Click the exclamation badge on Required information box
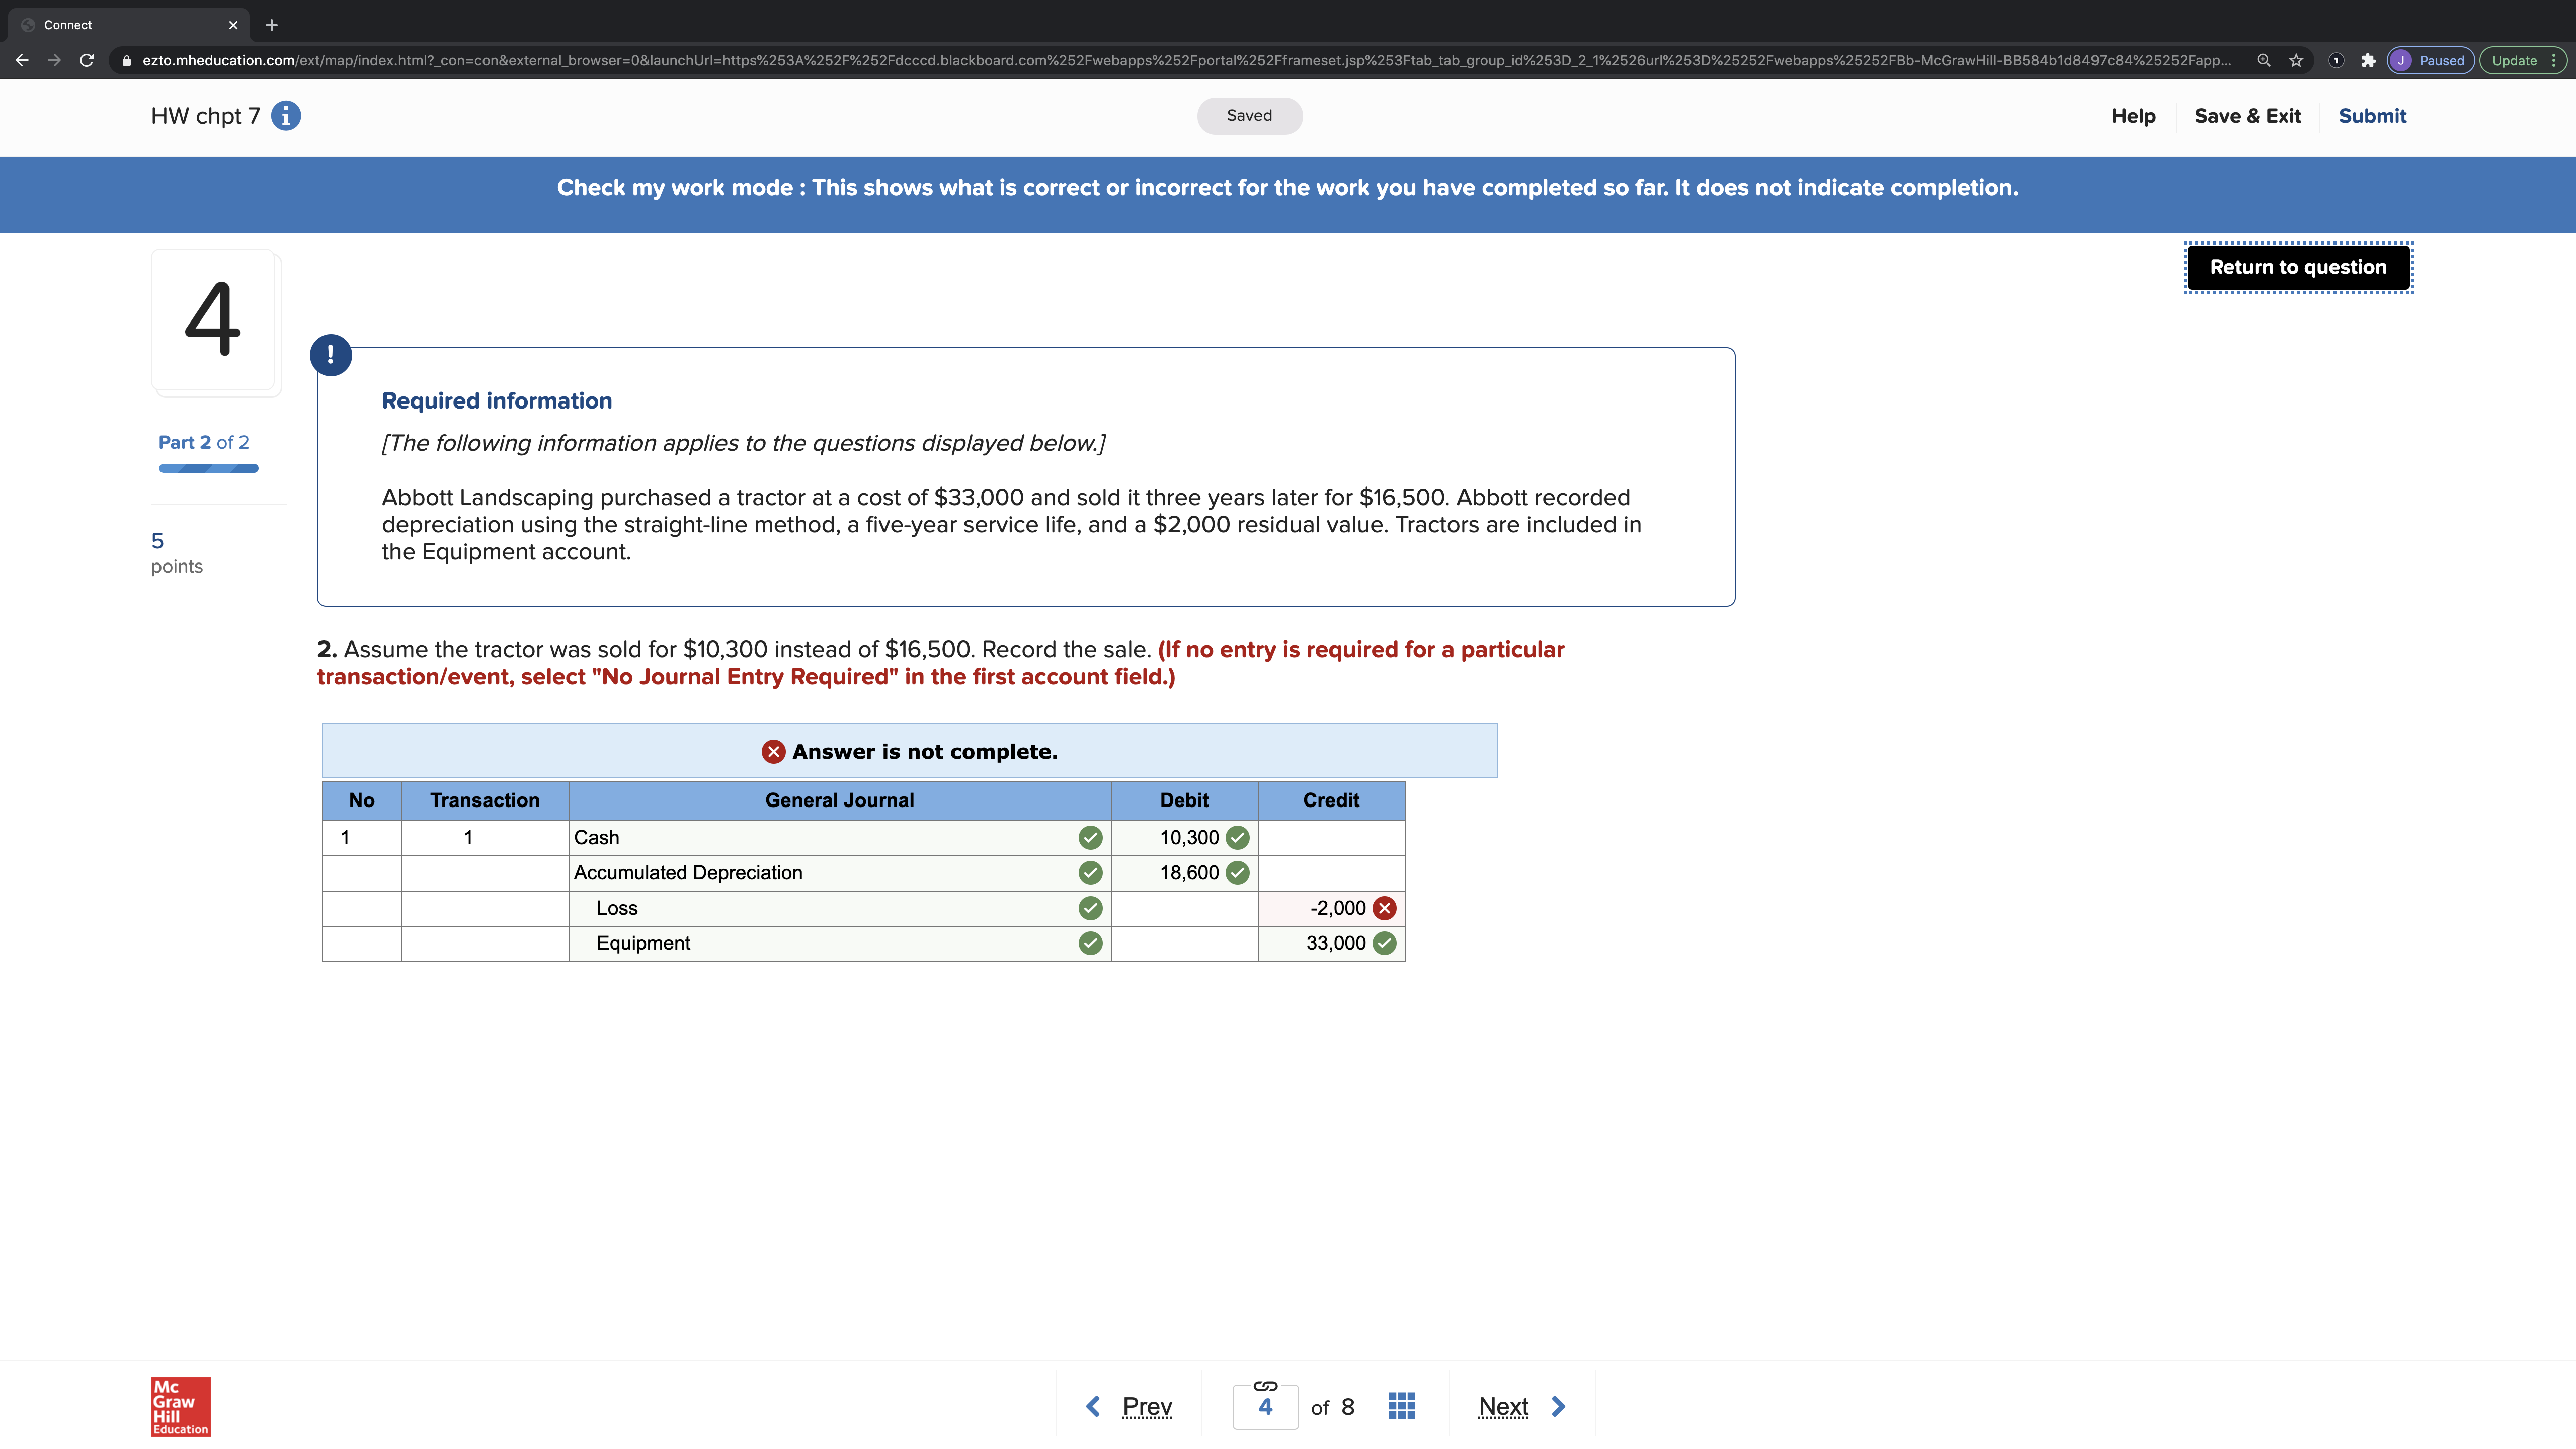 coord(331,354)
